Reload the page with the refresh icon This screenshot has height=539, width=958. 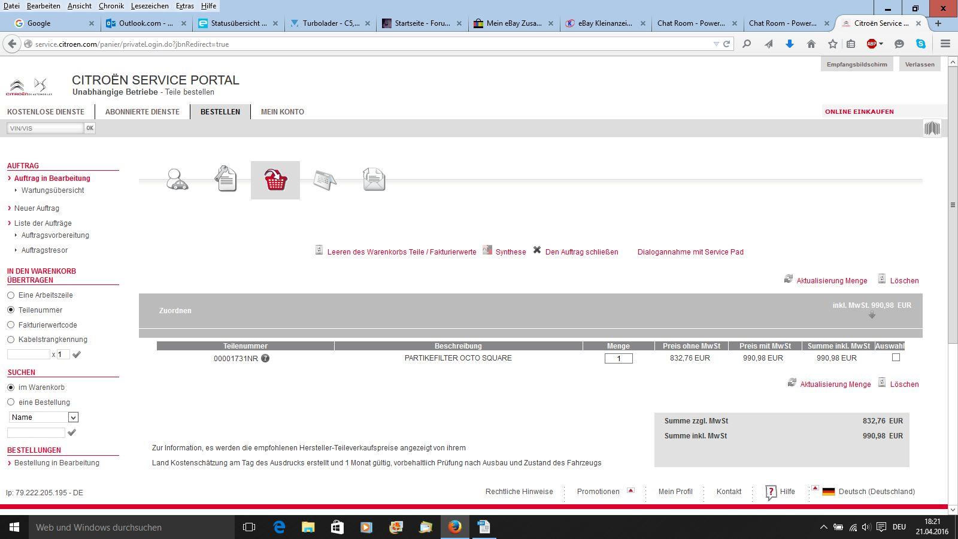pyautogui.click(x=726, y=44)
